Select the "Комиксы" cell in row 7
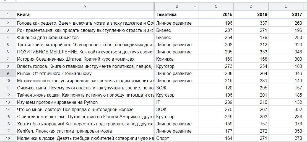 pos(176,59)
